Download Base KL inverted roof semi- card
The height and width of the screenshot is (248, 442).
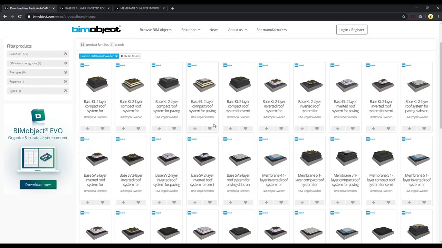pos(374,128)
